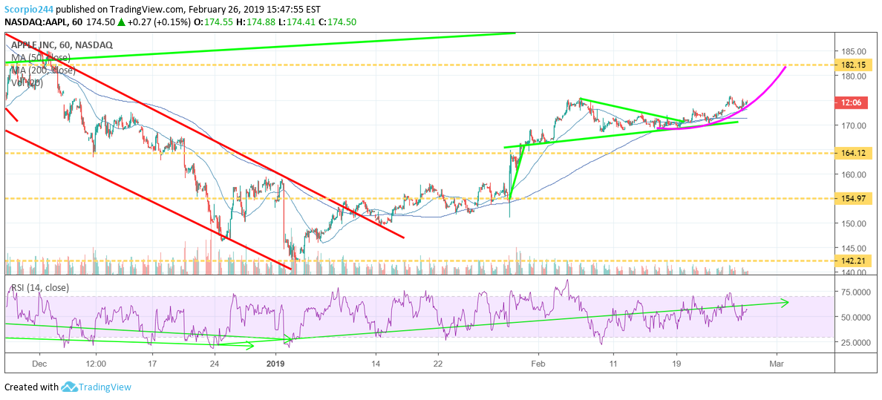
Task: Click the 22 date label on time axis
Action: [x=438, y=364]
